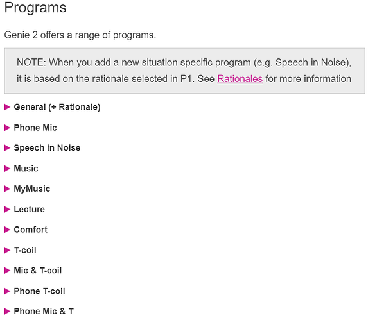Click the pink triangle beside T-coil

pyautogui.click(x=7, y=250)
